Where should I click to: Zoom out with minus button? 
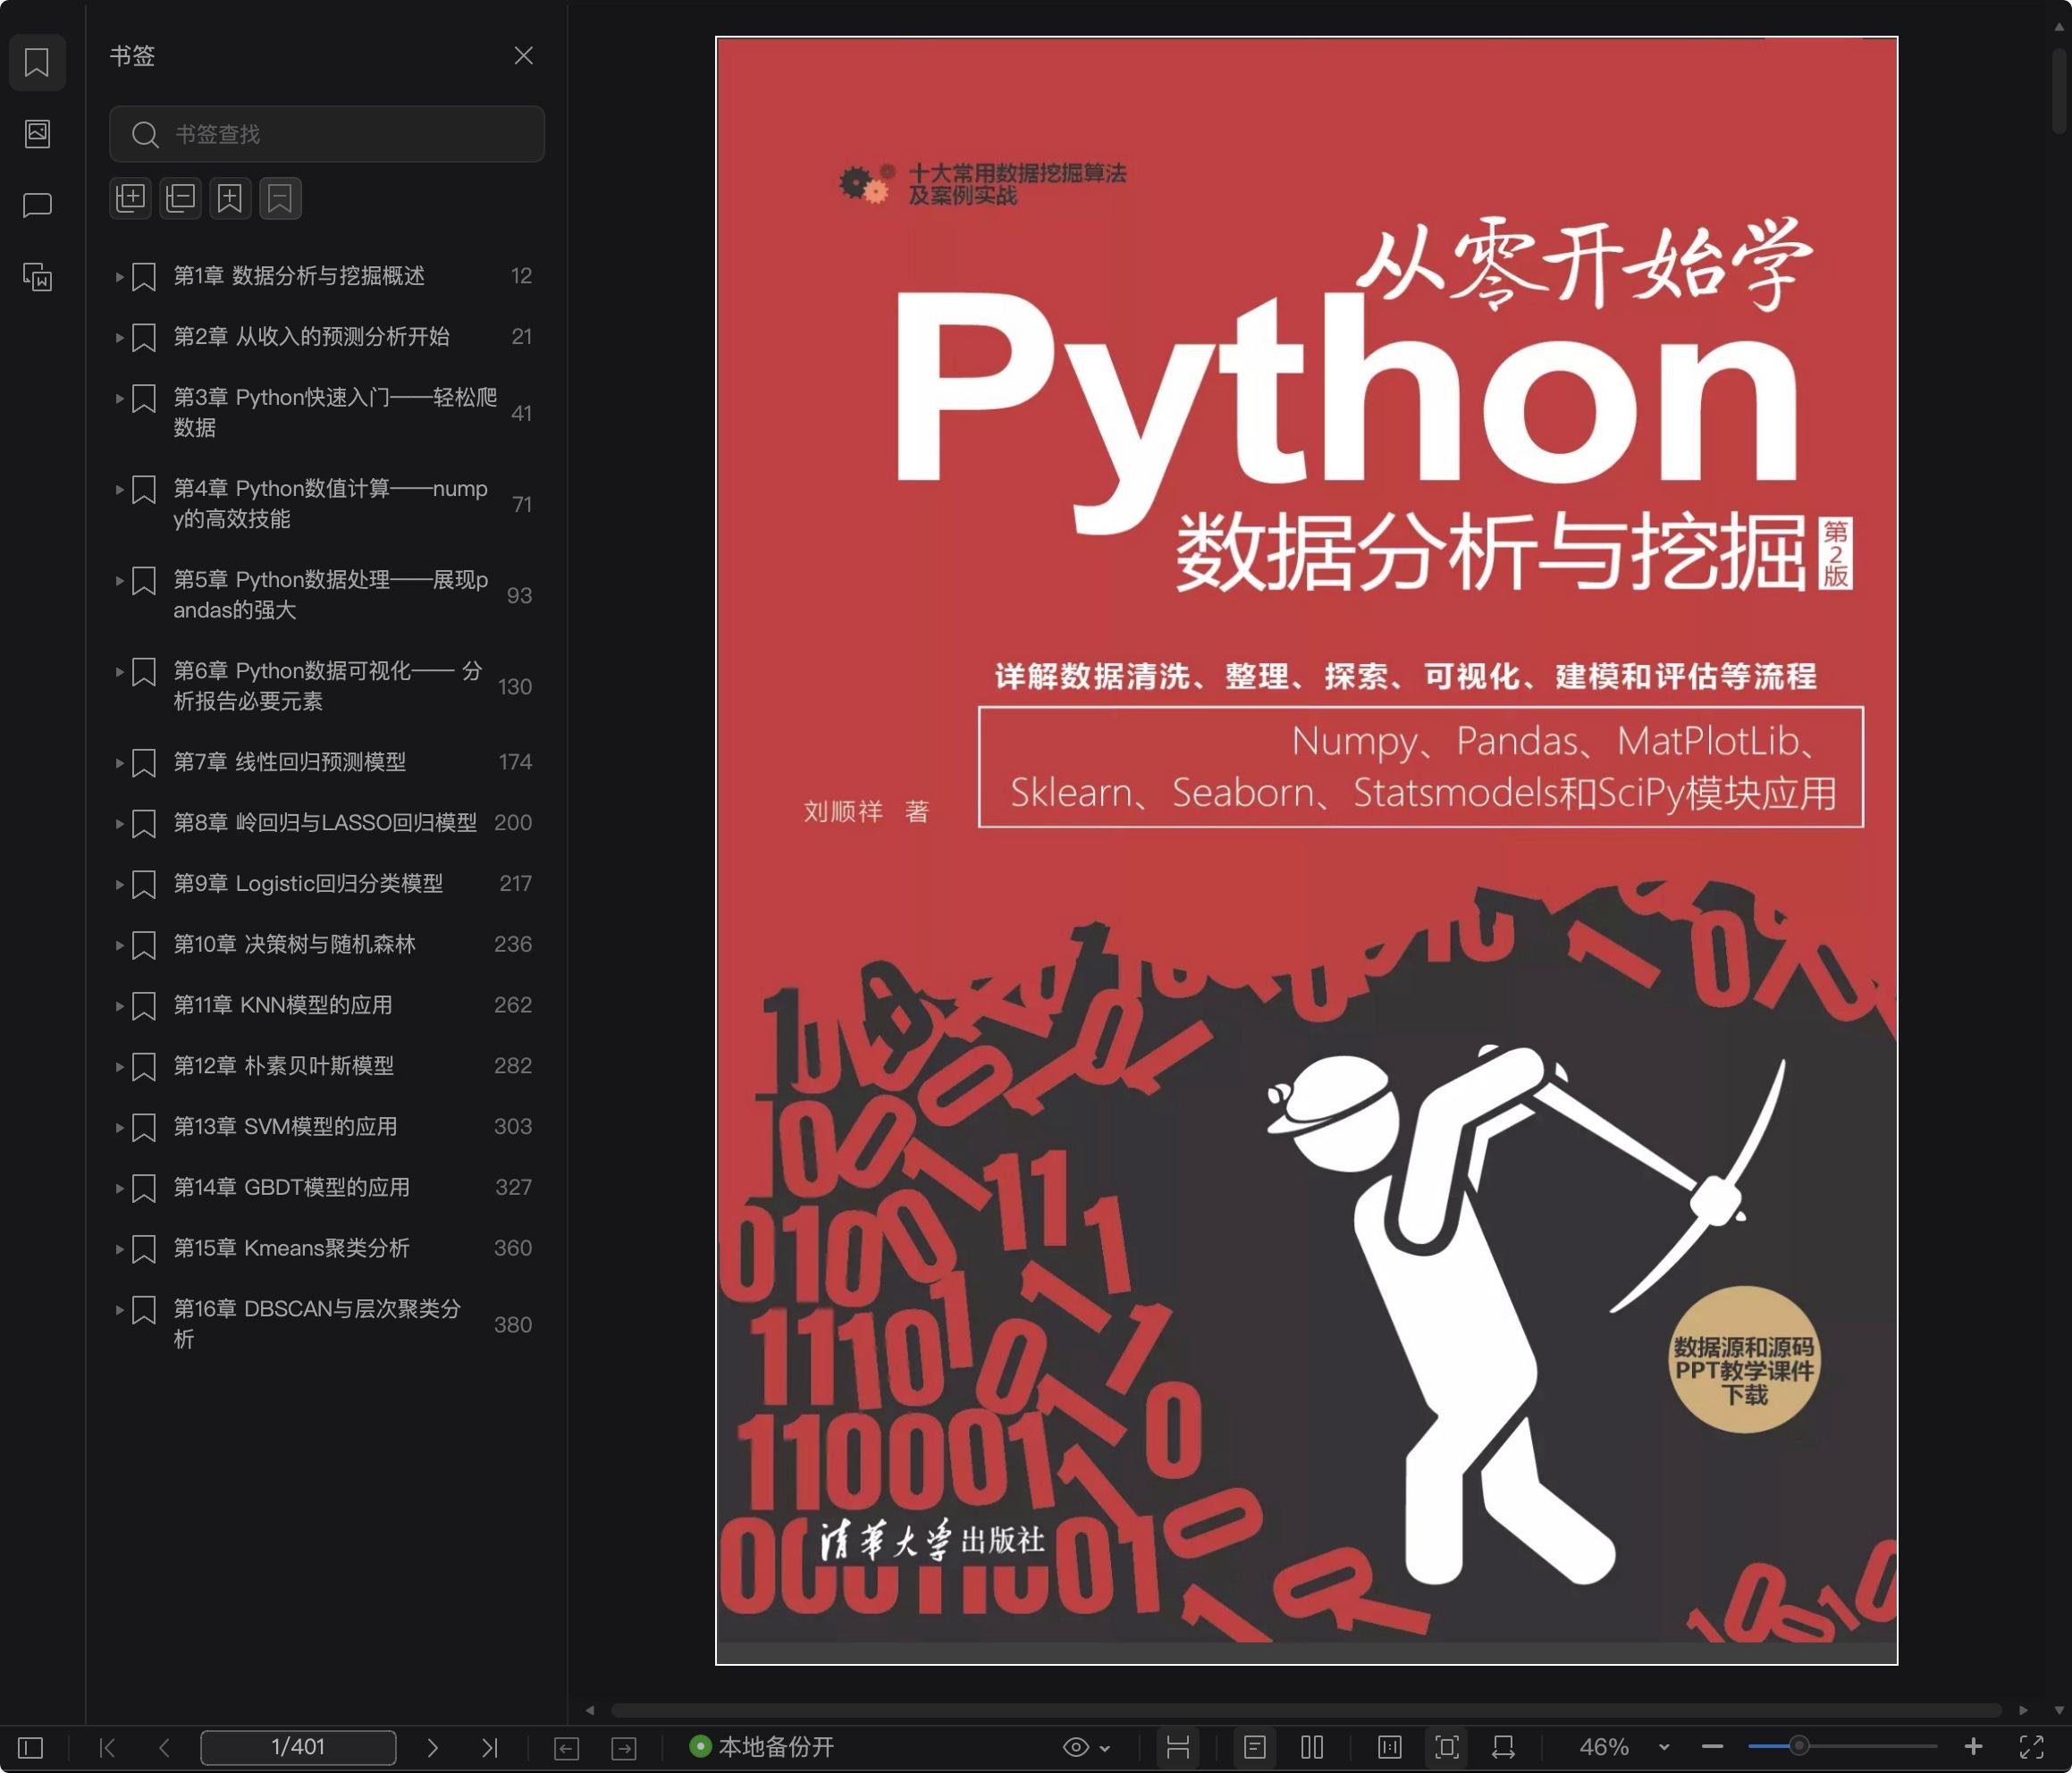pos(1712,1747)
